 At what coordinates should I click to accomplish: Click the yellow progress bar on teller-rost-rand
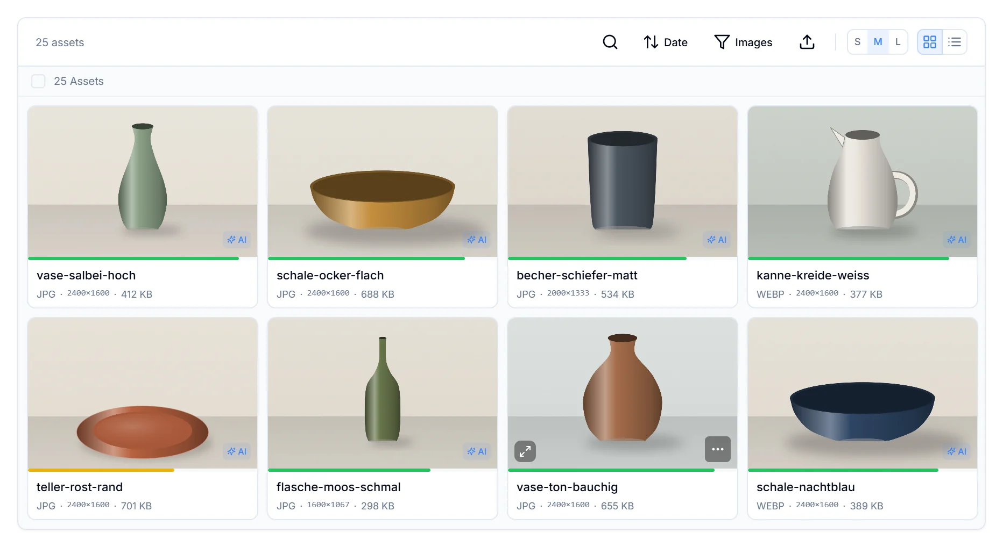pos(101,470)
